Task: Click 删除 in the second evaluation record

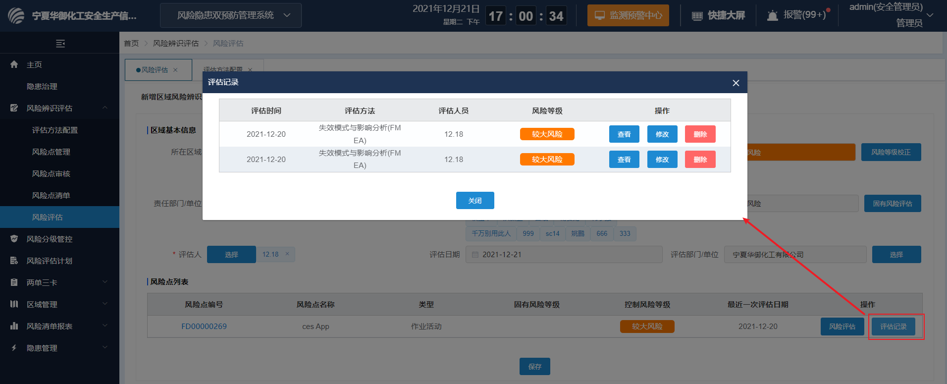Action: [700, 160]
